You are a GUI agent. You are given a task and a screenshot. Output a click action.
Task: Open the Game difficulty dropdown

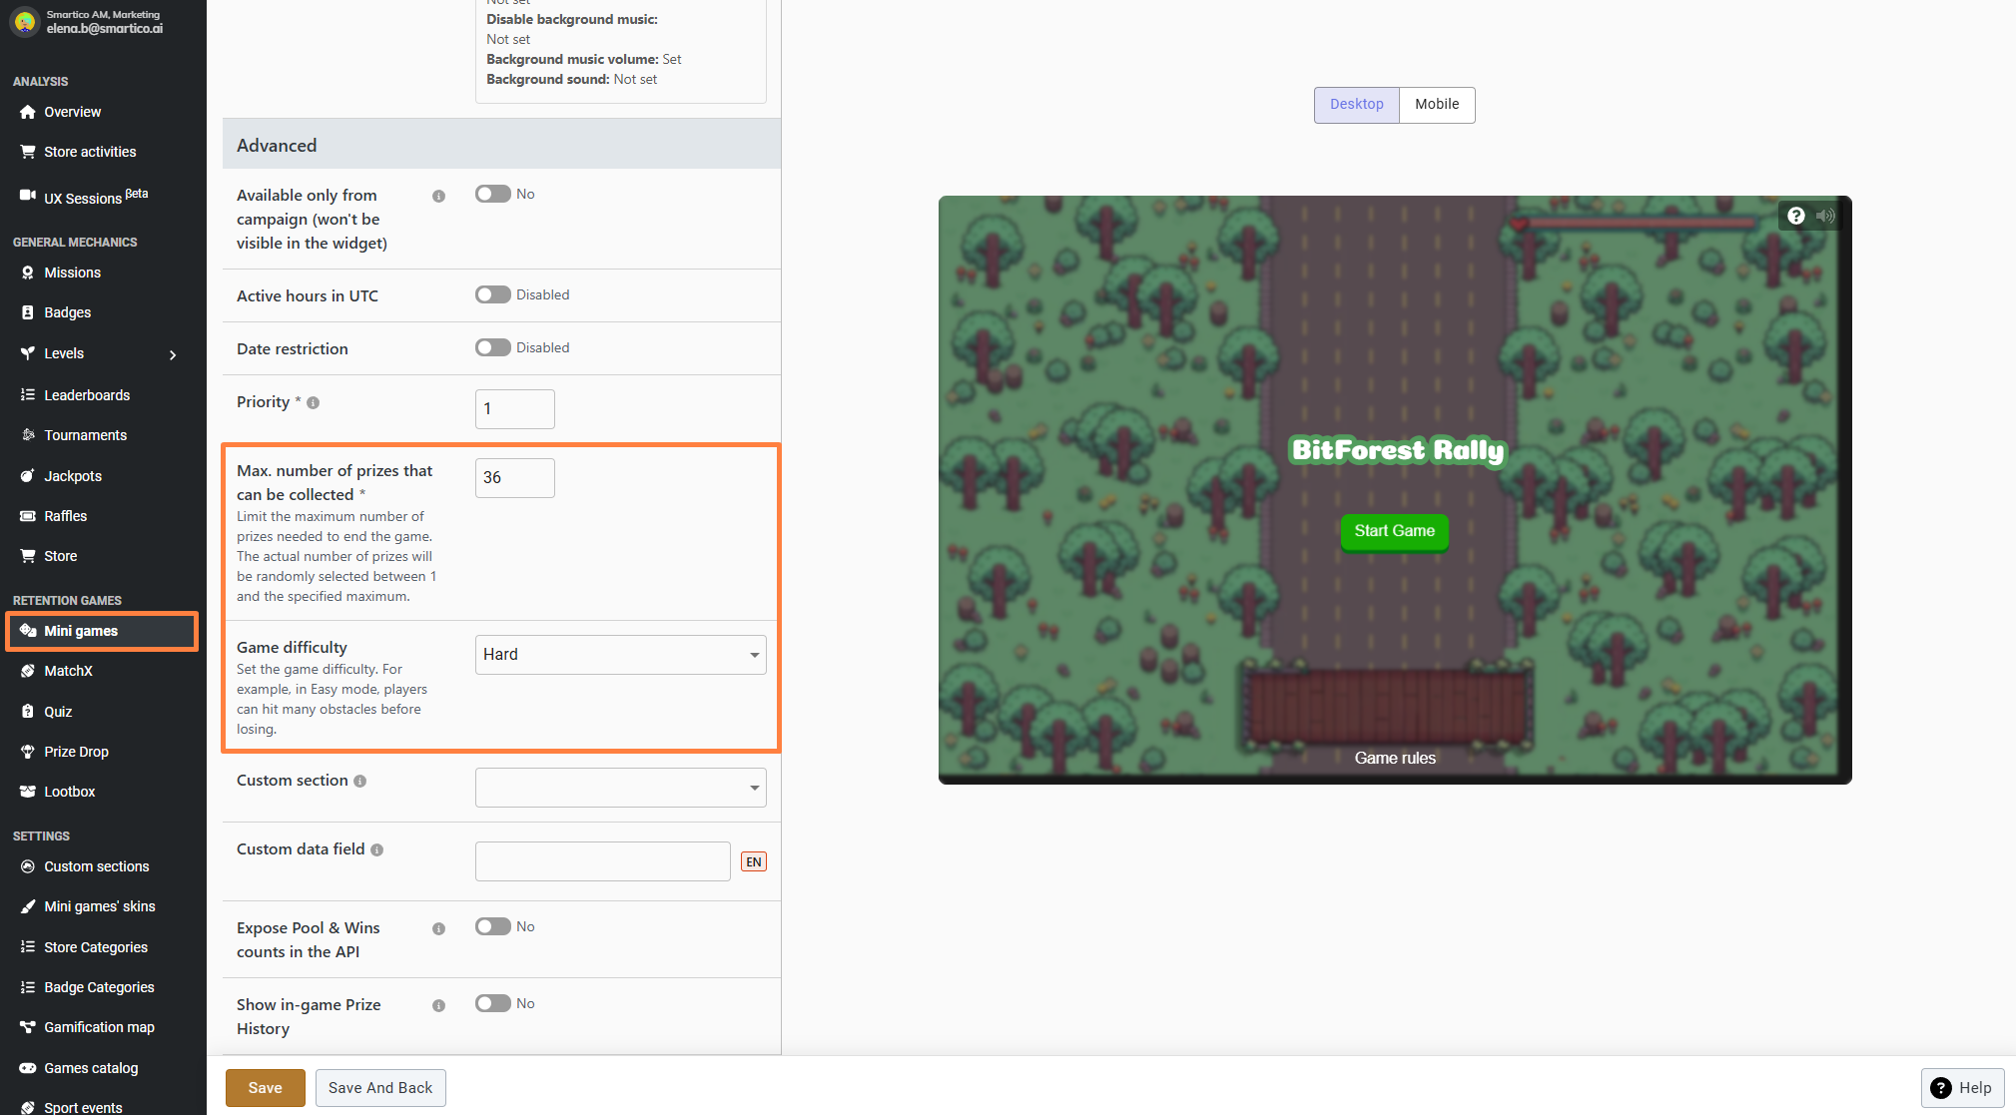(x=620, y=655)
